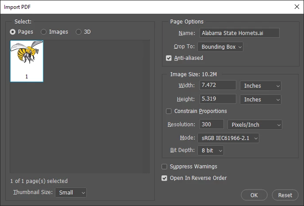Choose the 3D radio option

[78, 32]
